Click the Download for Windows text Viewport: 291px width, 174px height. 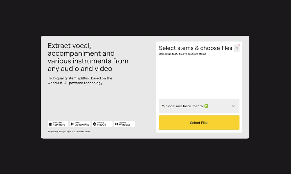[x=125, y=124]
